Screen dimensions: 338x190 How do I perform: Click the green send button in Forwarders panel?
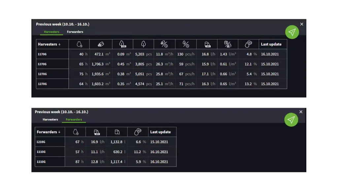291,120
